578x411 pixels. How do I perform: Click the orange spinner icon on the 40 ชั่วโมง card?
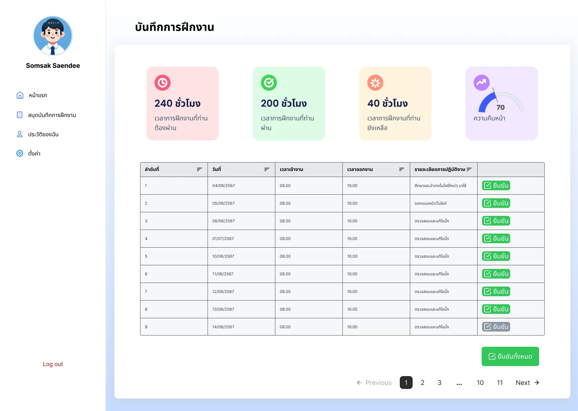pos(375,83)
